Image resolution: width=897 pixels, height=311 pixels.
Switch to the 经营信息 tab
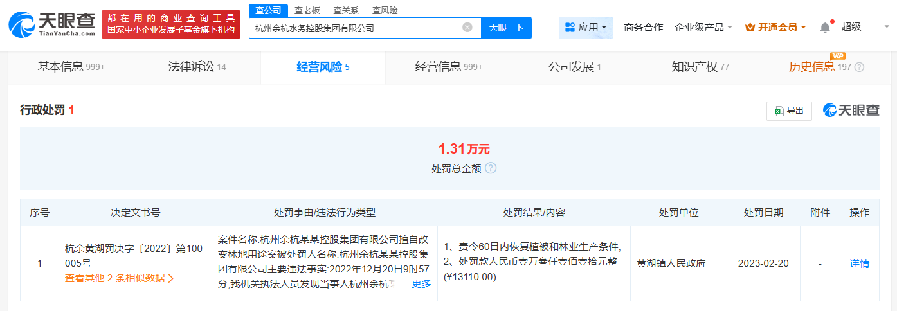[x=449, y=67]
